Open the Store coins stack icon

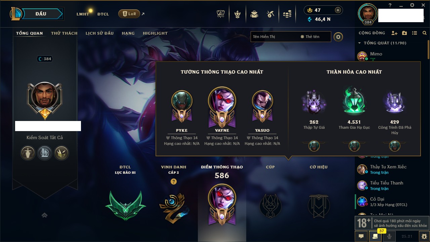click(287, 14)
